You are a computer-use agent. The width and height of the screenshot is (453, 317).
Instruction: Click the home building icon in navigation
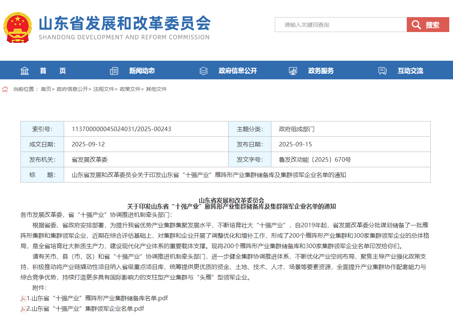tap(25, 71)
